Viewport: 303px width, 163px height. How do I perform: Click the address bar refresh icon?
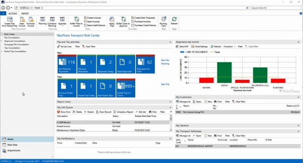pyautogui.click(x=247, y=8)
